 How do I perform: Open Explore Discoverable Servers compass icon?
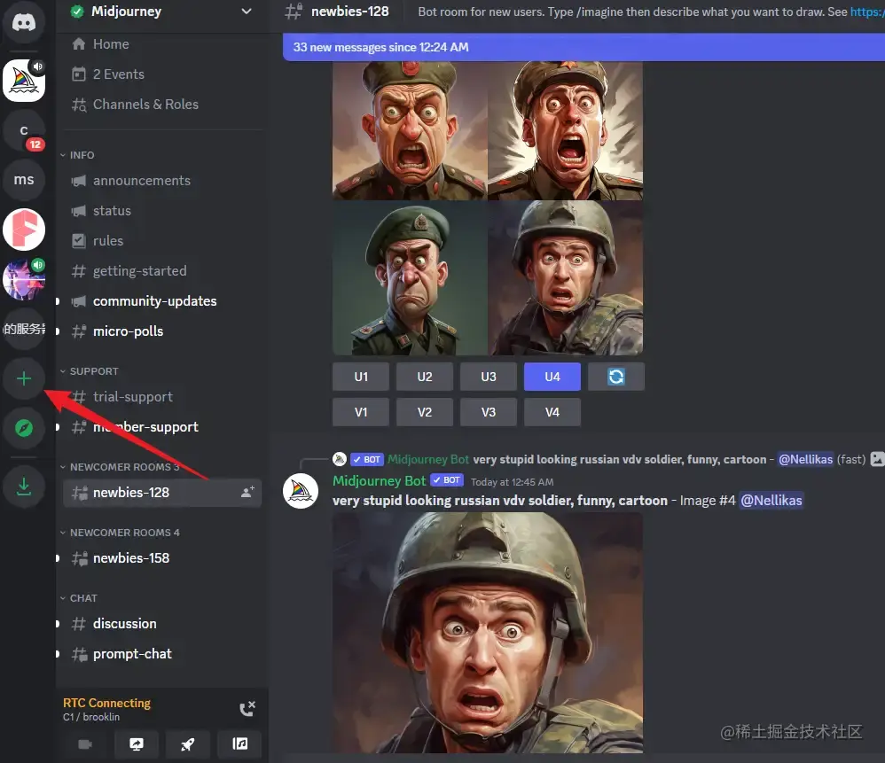24,428
